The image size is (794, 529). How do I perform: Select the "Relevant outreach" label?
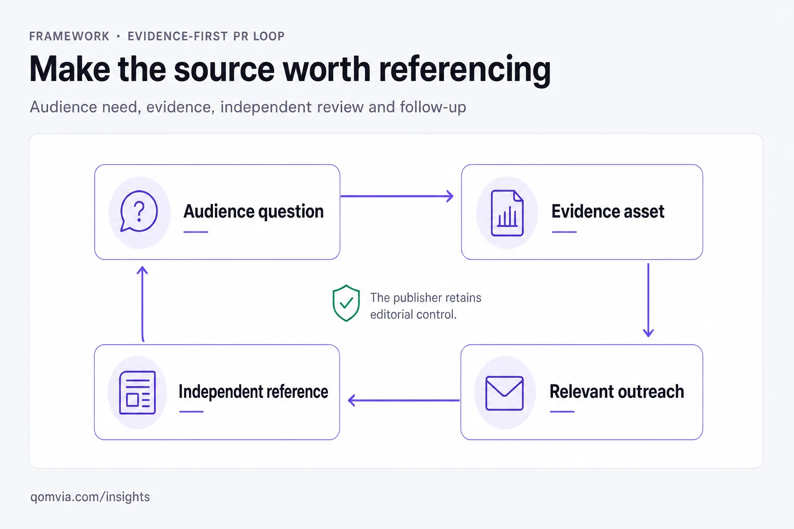617,392
